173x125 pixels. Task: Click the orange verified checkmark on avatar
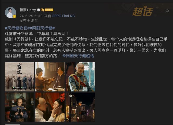14,16
